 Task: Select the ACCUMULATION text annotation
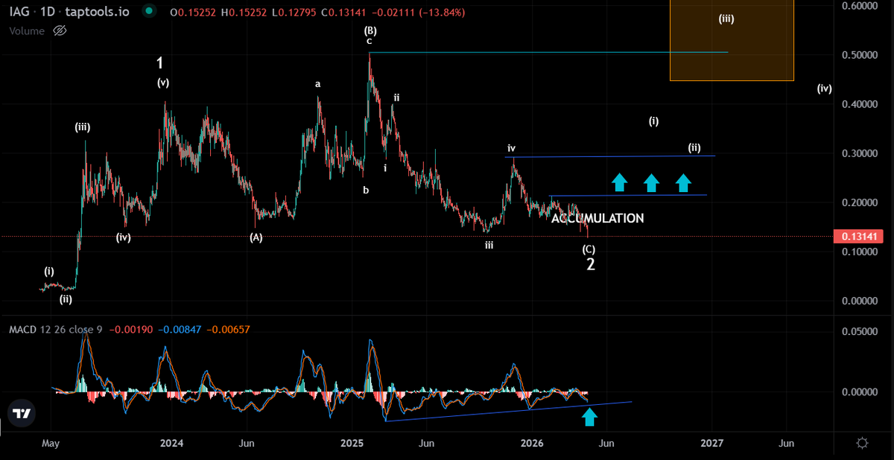click(597, 218)
